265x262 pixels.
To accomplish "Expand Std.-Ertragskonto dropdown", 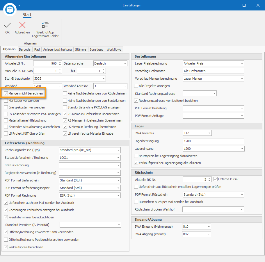I will 104,79.
